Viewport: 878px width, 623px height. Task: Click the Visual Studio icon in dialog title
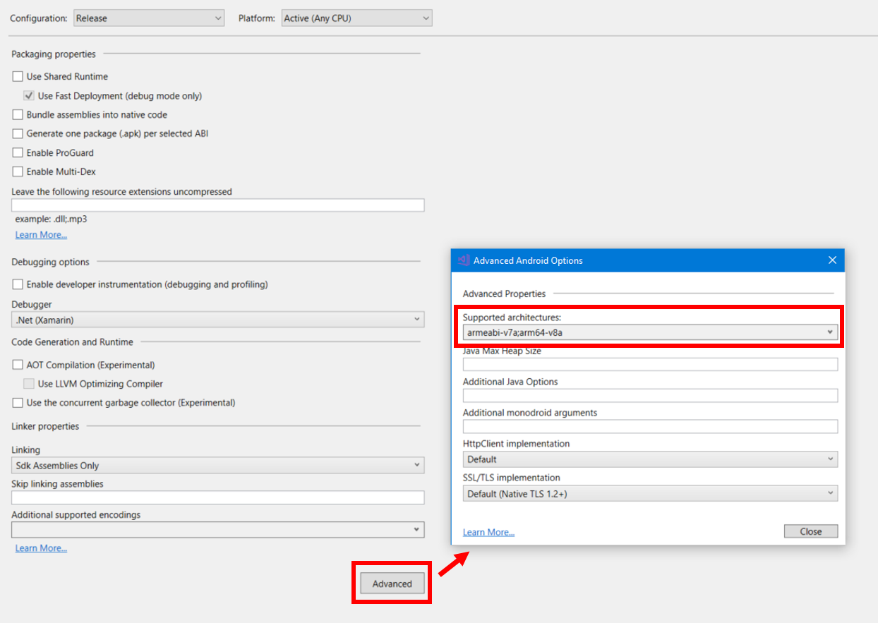(464, 260)
